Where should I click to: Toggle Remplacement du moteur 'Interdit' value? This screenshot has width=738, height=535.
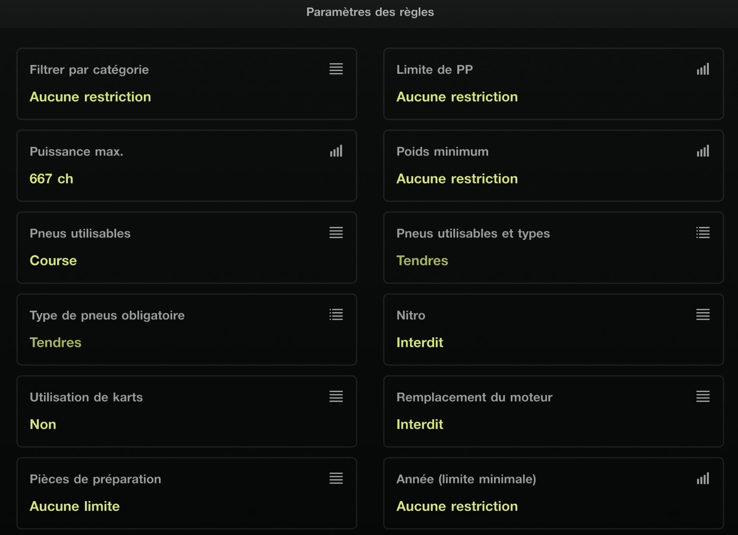[x=420, y=424]
